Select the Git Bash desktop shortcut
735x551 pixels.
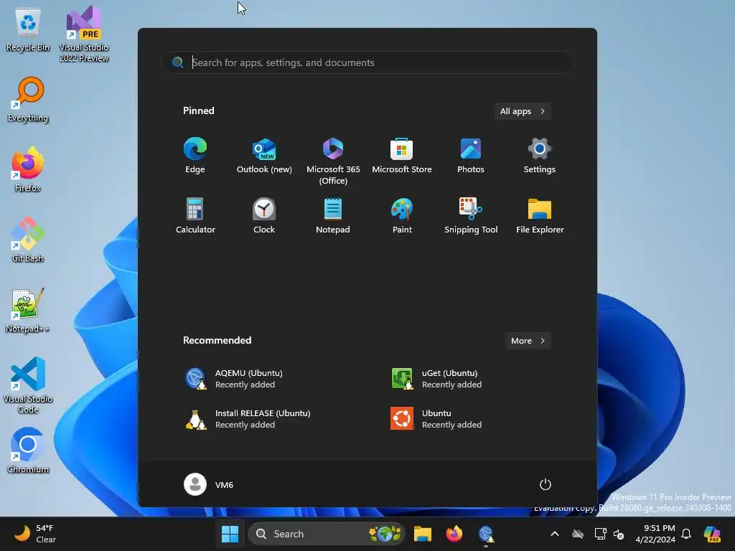tap(28, 240)
